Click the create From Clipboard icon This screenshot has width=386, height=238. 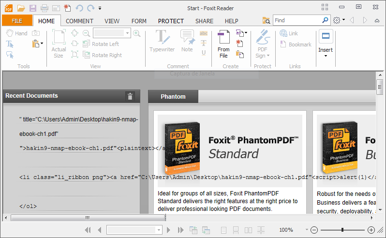[239, 54]
